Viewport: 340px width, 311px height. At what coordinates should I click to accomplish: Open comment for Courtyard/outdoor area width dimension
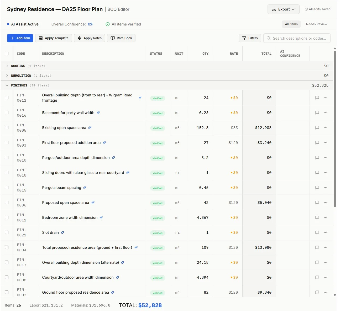[x=317, y=277]
